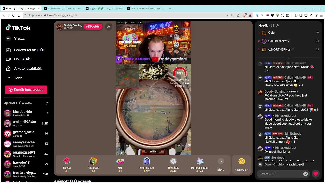Mute the Doddy Gaming tab via its speaker icon
This screenshot has width=325, height=183.
[x=7, y=8]
